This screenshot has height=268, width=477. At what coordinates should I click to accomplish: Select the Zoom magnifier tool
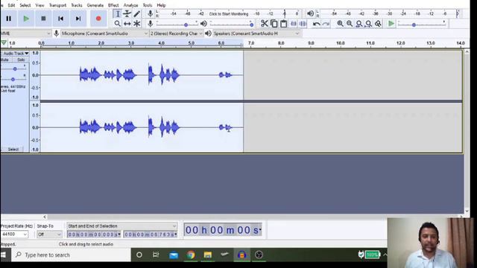click(118, 23)
